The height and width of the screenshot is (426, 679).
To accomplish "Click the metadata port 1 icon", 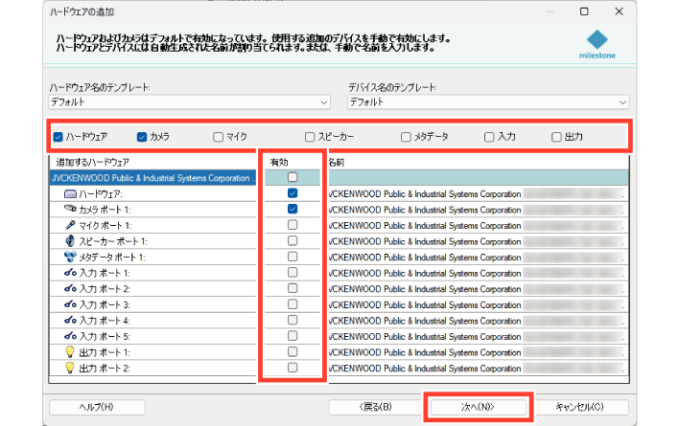I will click(x=69, y=257).
